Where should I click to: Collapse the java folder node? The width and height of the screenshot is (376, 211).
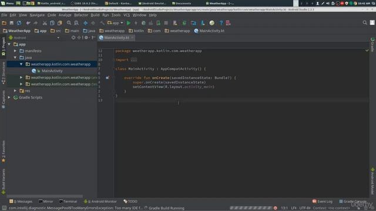(x=15, y=57)
